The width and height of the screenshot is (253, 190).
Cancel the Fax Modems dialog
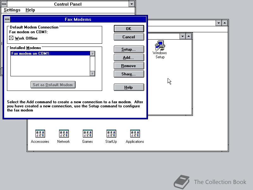[x=129, y=37]
